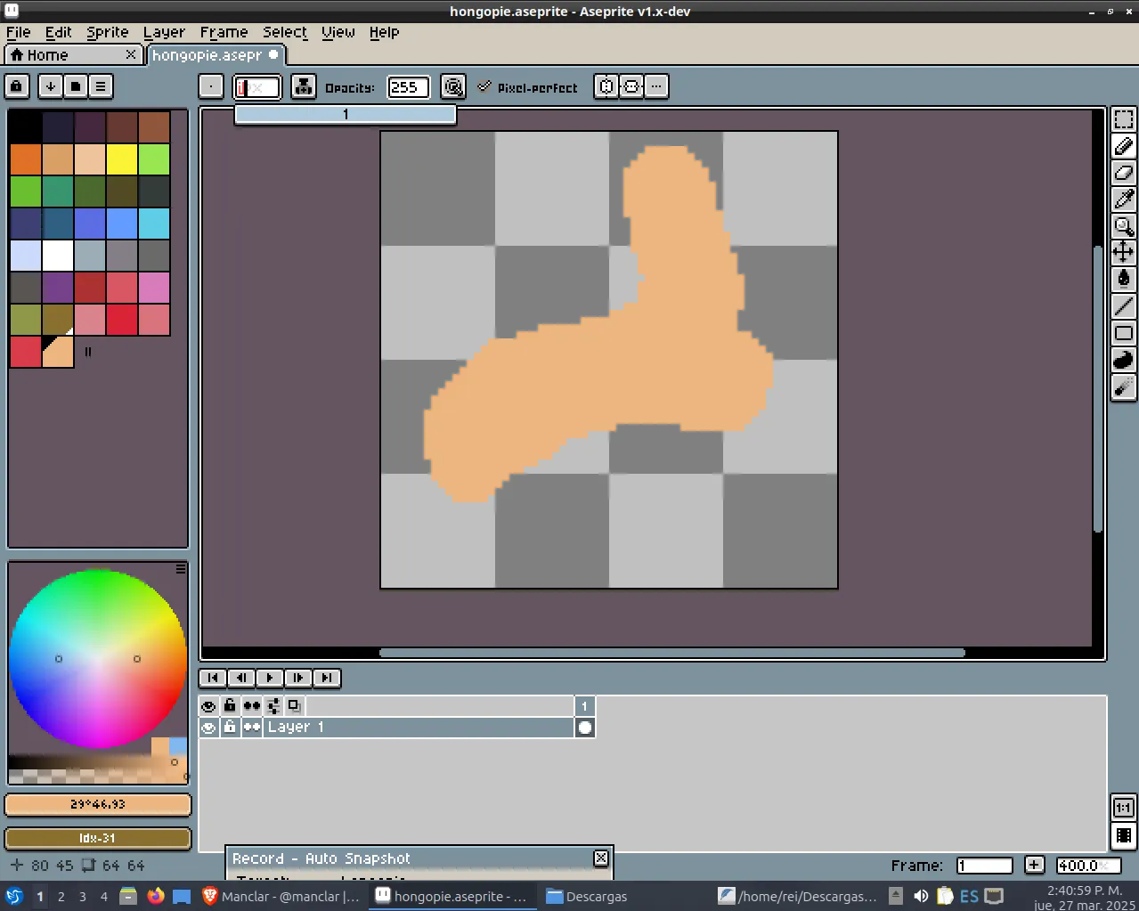This screenshot has height=911, width=1139.
Task: Open the ink type selector button
Action: click(304, 86)
